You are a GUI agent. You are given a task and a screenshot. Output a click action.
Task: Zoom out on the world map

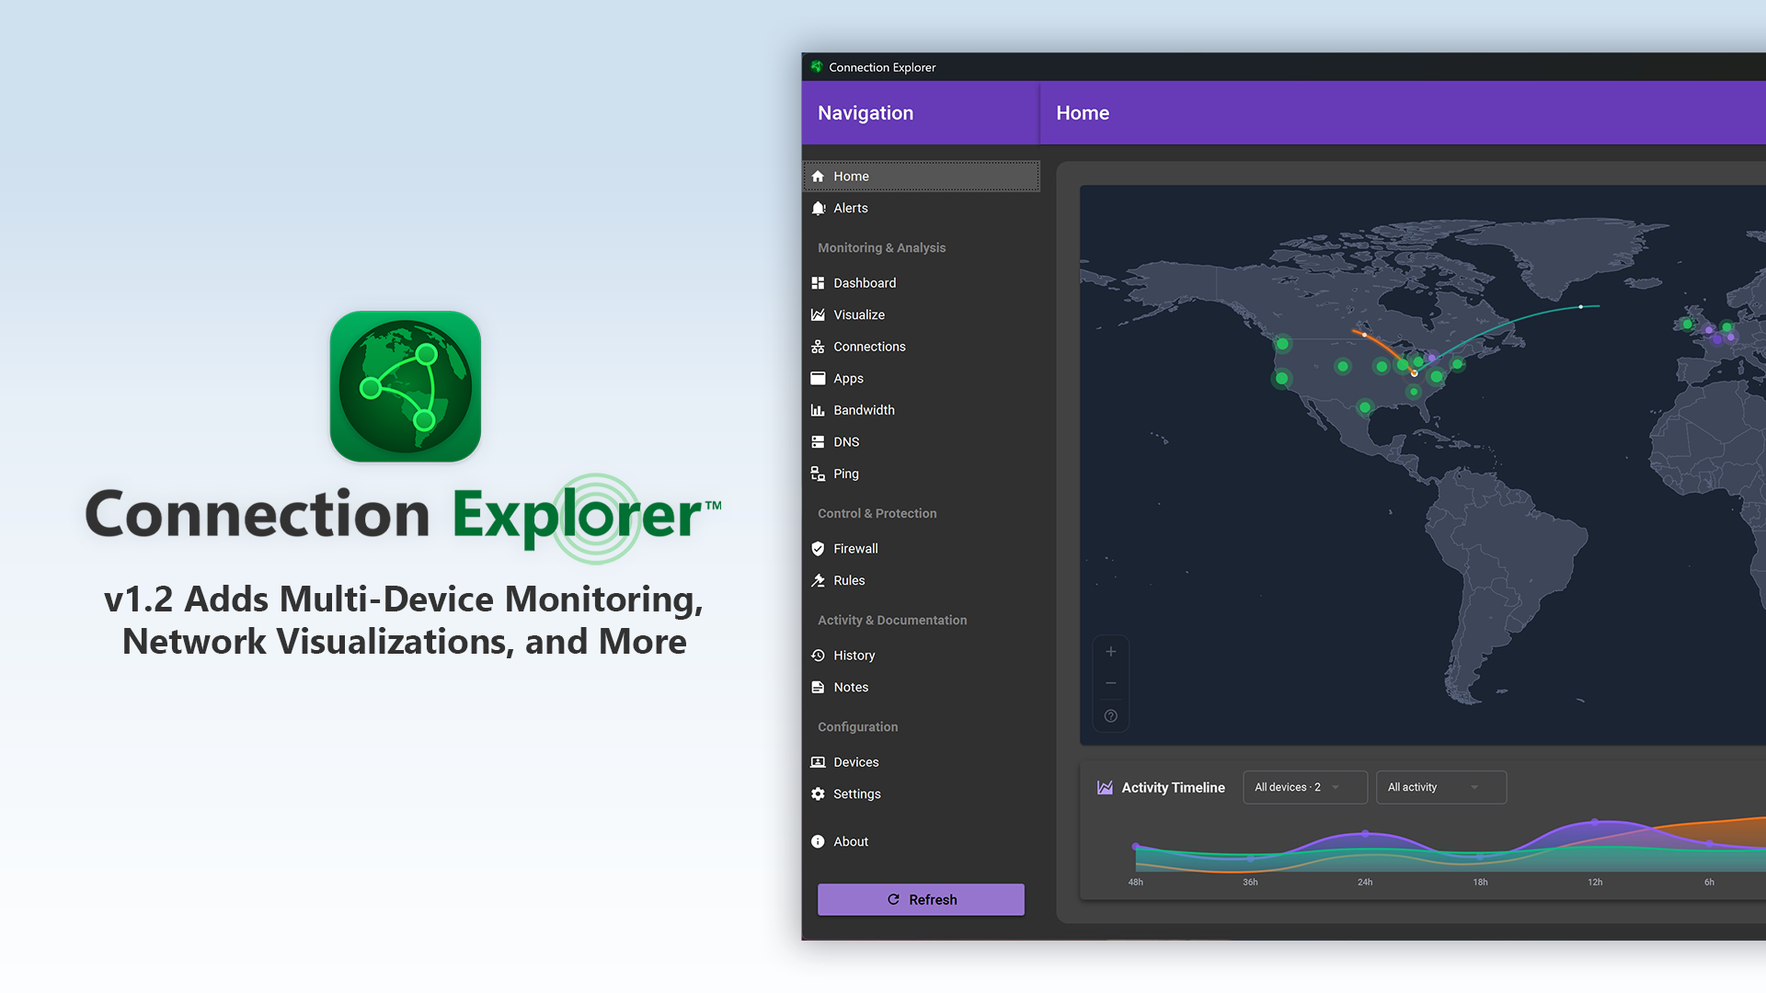(x=1111, y=683)
